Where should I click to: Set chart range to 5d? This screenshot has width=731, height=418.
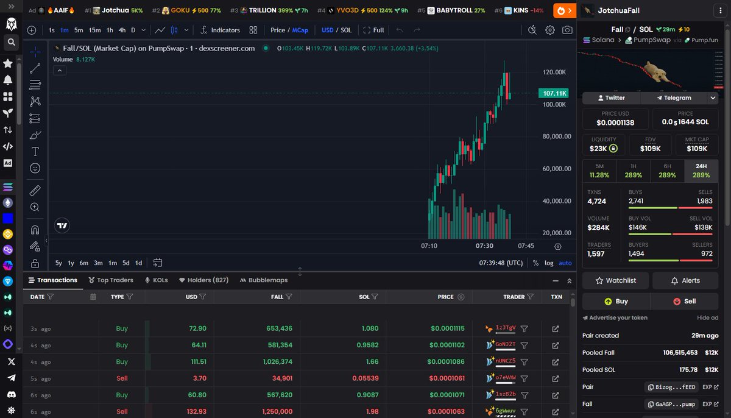pos(126,263)
